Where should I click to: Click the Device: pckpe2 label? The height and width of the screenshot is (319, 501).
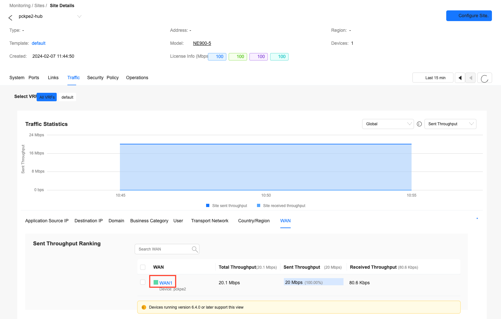[173, 289]
